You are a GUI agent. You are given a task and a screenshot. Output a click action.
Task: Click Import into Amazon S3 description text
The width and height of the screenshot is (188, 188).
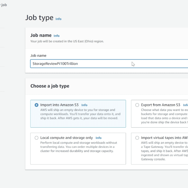[80, 114]
